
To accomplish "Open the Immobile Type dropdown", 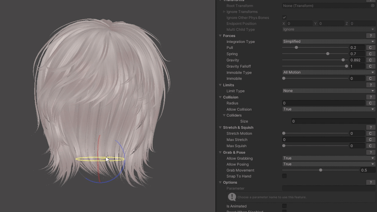I will click(328, 73).
